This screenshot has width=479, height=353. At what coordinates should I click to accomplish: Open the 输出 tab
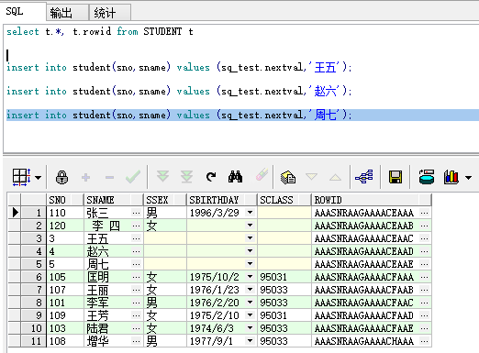click(67, 13)
